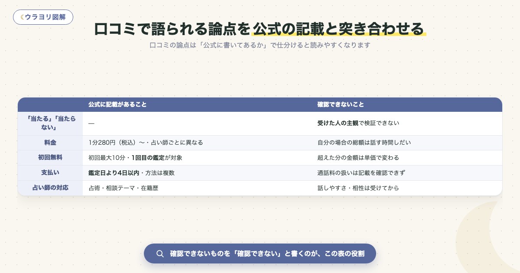The image size is (520, 273).
Task: Click cell 鑑定日より4日以内・方法は複数
Action: click(x=131, y=173)
